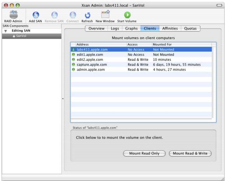Sort by the Address column header
This screenshot has width=225, height=181.
pos(101,45)
